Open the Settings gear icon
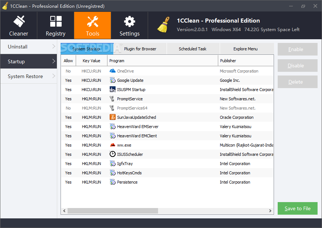 pyautogui.click(x=130, y=21)
